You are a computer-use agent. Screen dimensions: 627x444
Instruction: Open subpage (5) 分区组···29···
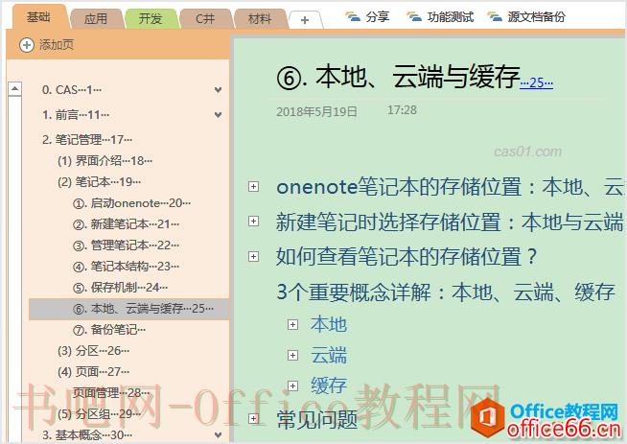click(99, 414)
